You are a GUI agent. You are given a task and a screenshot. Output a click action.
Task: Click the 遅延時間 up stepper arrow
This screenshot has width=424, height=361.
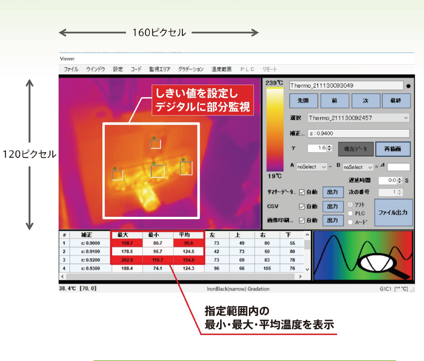[399, 178]
